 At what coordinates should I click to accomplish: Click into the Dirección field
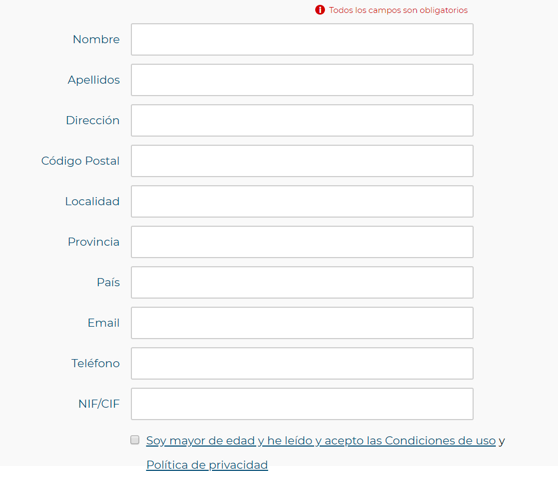click(x=302, y=120)
